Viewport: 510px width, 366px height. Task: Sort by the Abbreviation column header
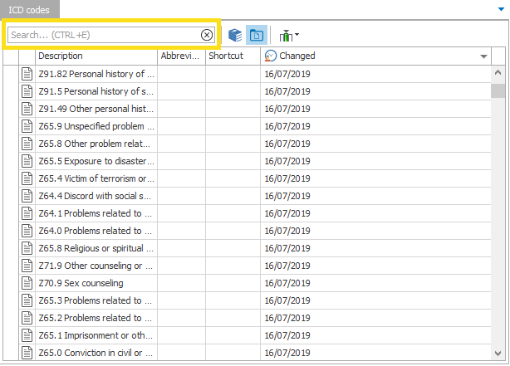181,56
